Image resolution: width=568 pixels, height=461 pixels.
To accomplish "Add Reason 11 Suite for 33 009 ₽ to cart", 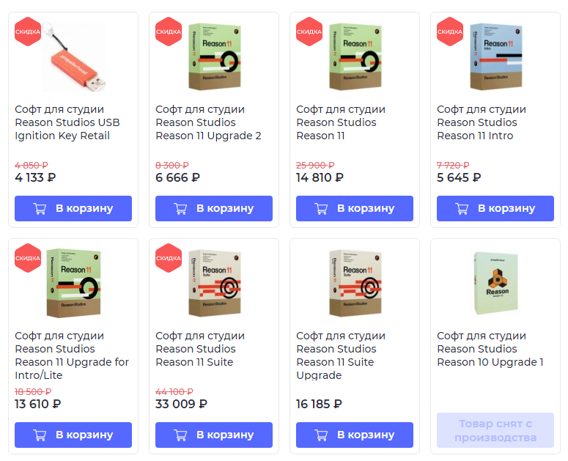I will pyautogui.click(x=214, y=435).
